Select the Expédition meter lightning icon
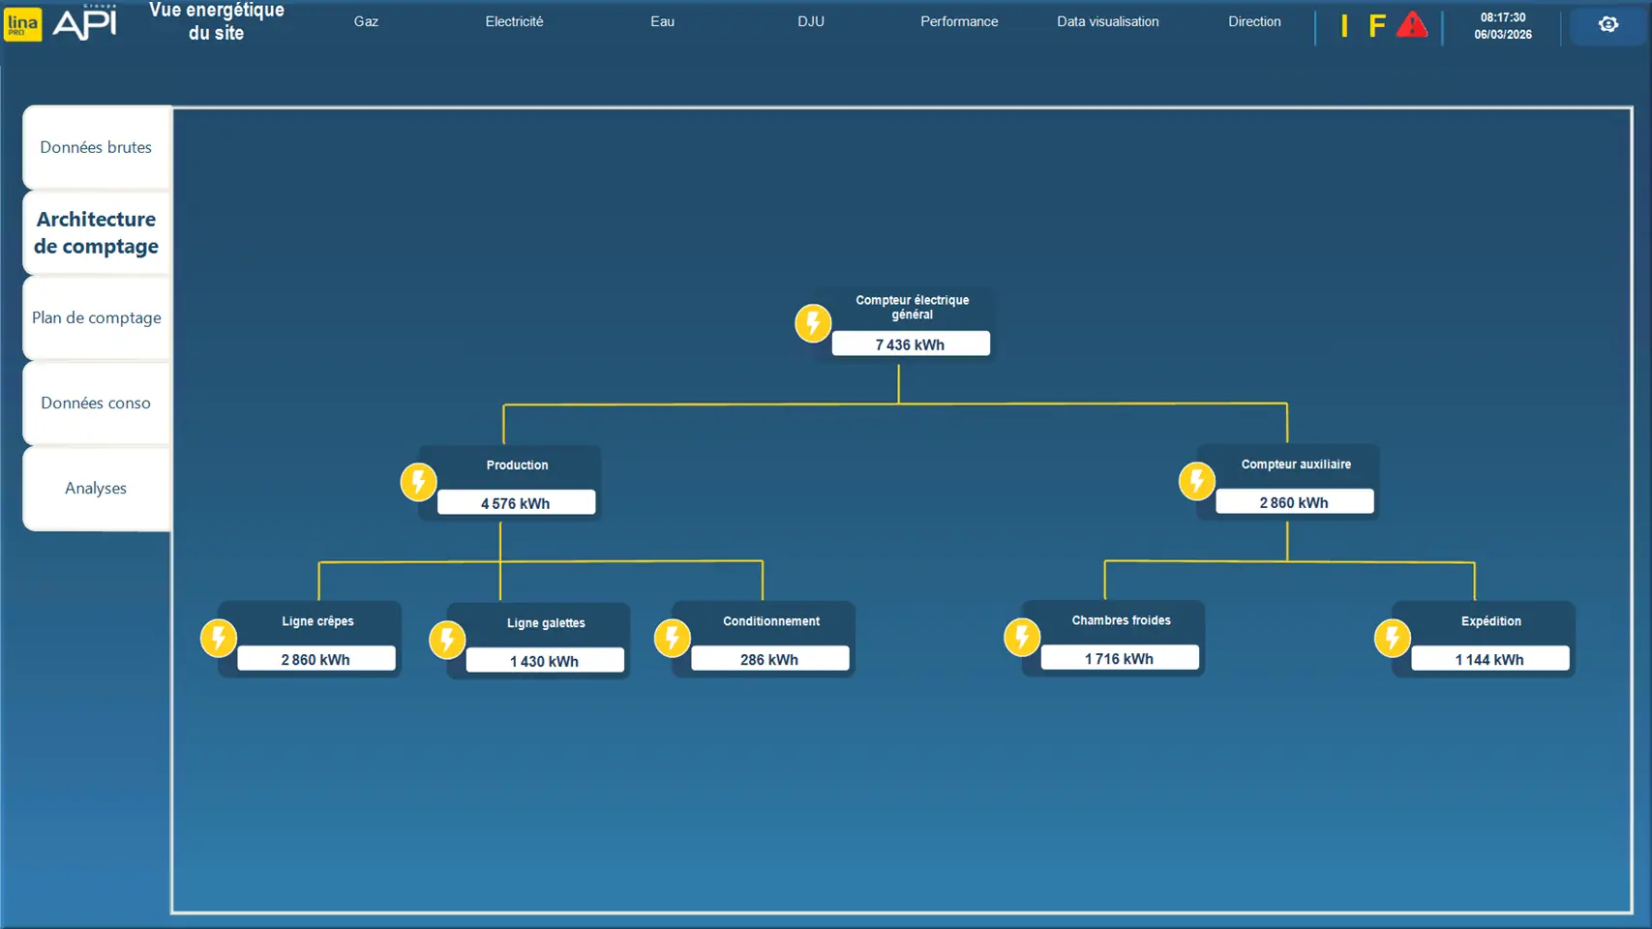Screen dimensions: 1652x929 coord(1392,639)
